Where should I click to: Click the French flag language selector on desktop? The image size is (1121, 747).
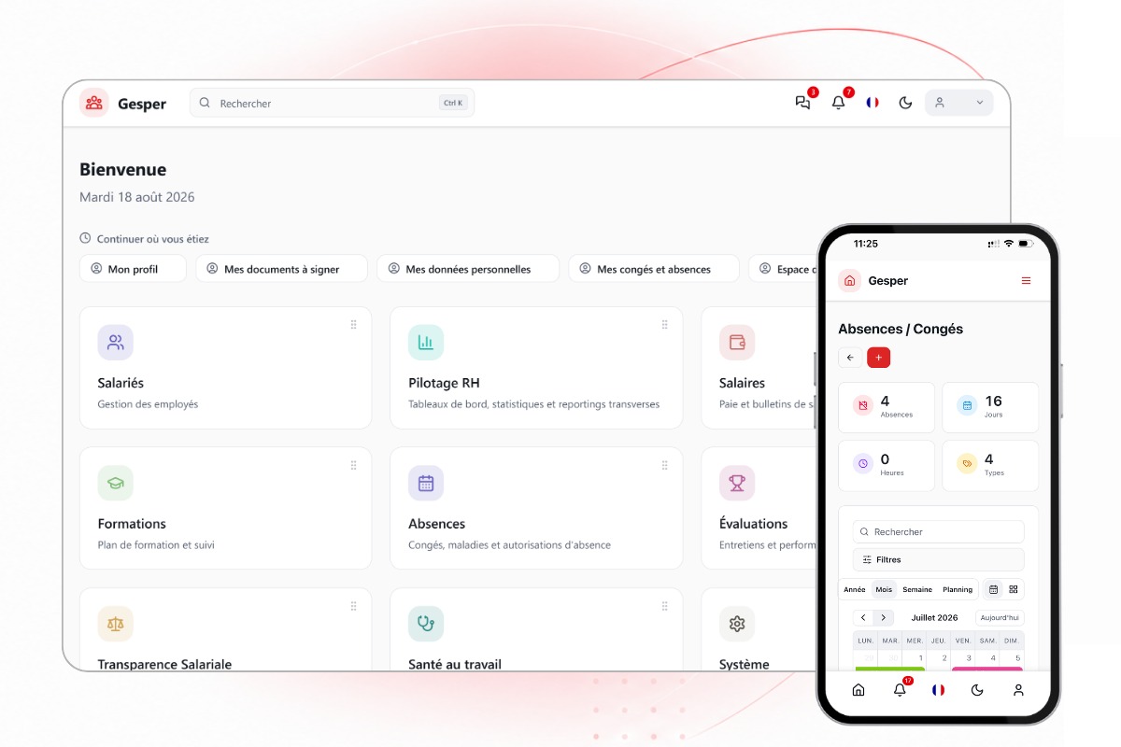[x=873, y=103]
